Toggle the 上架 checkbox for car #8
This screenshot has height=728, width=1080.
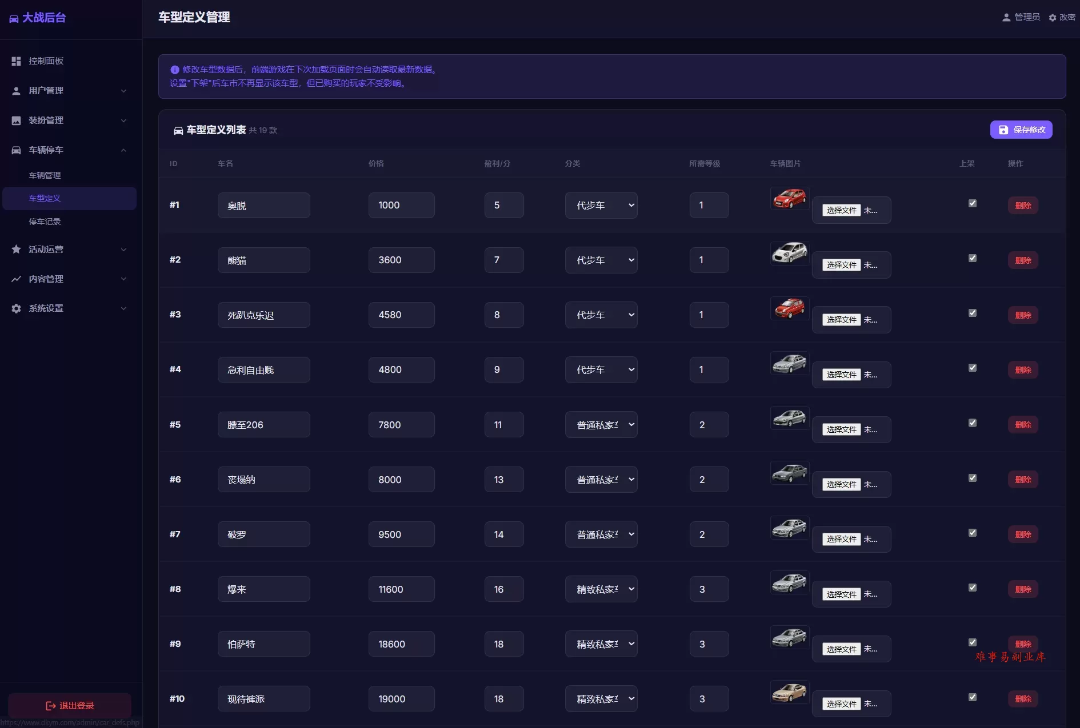(973, 588)
